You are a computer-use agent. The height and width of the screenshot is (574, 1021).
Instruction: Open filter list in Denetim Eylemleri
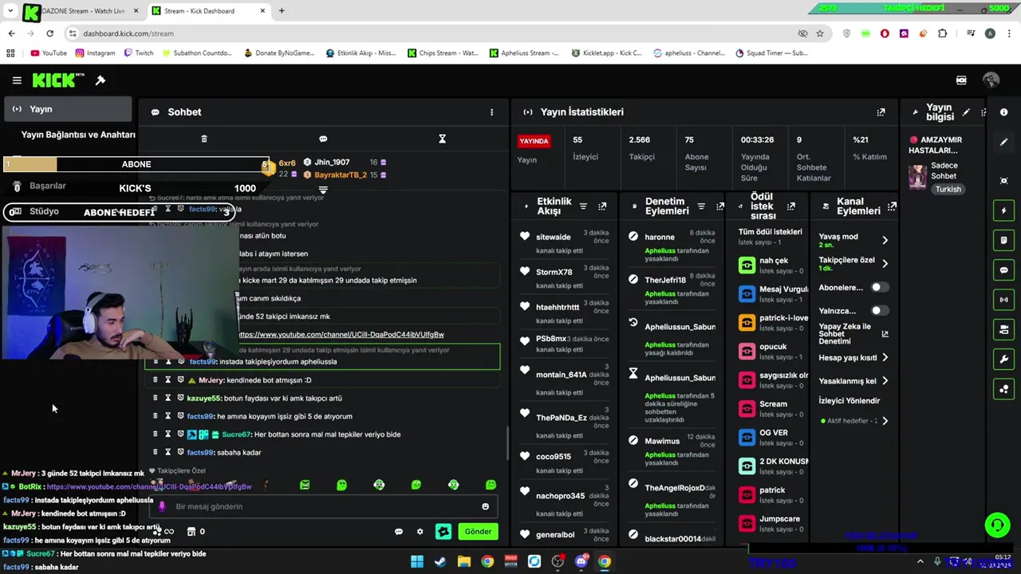[x=701, y=206]
